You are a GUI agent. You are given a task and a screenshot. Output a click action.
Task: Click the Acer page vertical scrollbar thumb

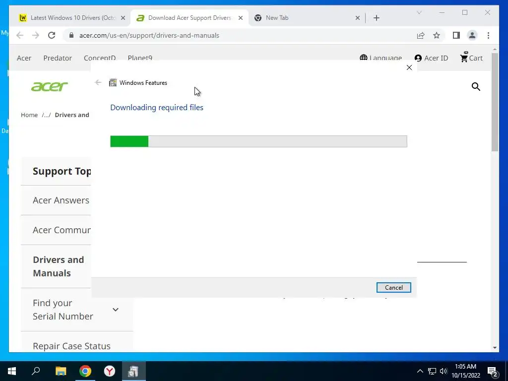(x=495, y=102)
